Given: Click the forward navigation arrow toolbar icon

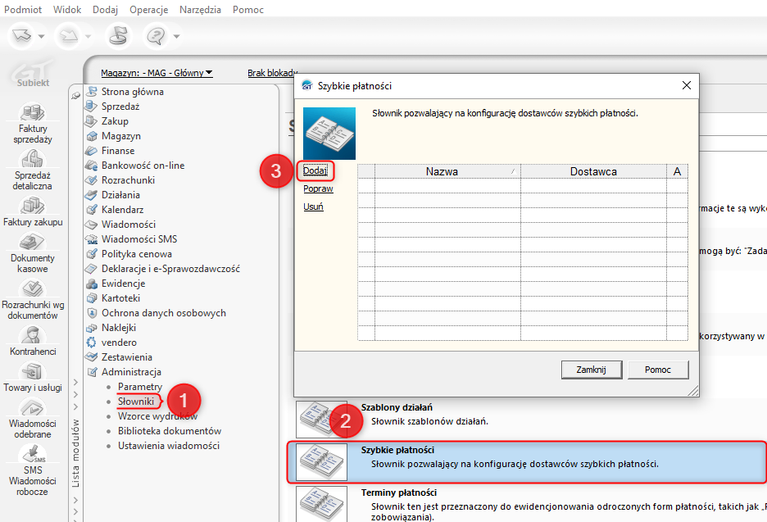Looking at the screenshot, I should (69, 36).
